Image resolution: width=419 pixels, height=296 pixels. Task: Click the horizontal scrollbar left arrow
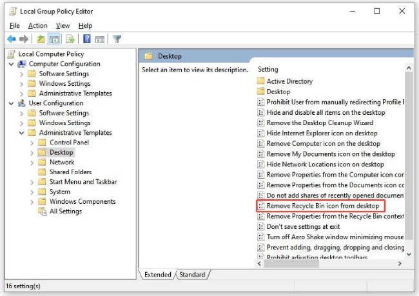coord(259,263)
